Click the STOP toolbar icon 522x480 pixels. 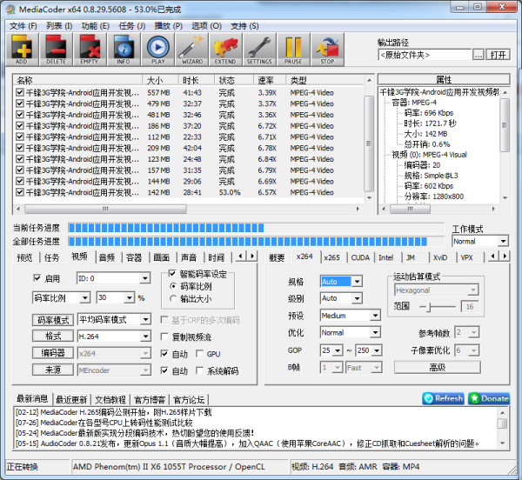(x=327, y=50)
